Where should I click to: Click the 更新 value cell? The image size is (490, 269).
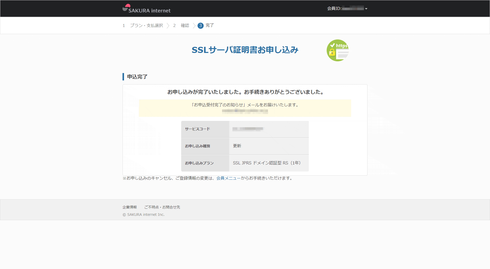click(269, 146)
